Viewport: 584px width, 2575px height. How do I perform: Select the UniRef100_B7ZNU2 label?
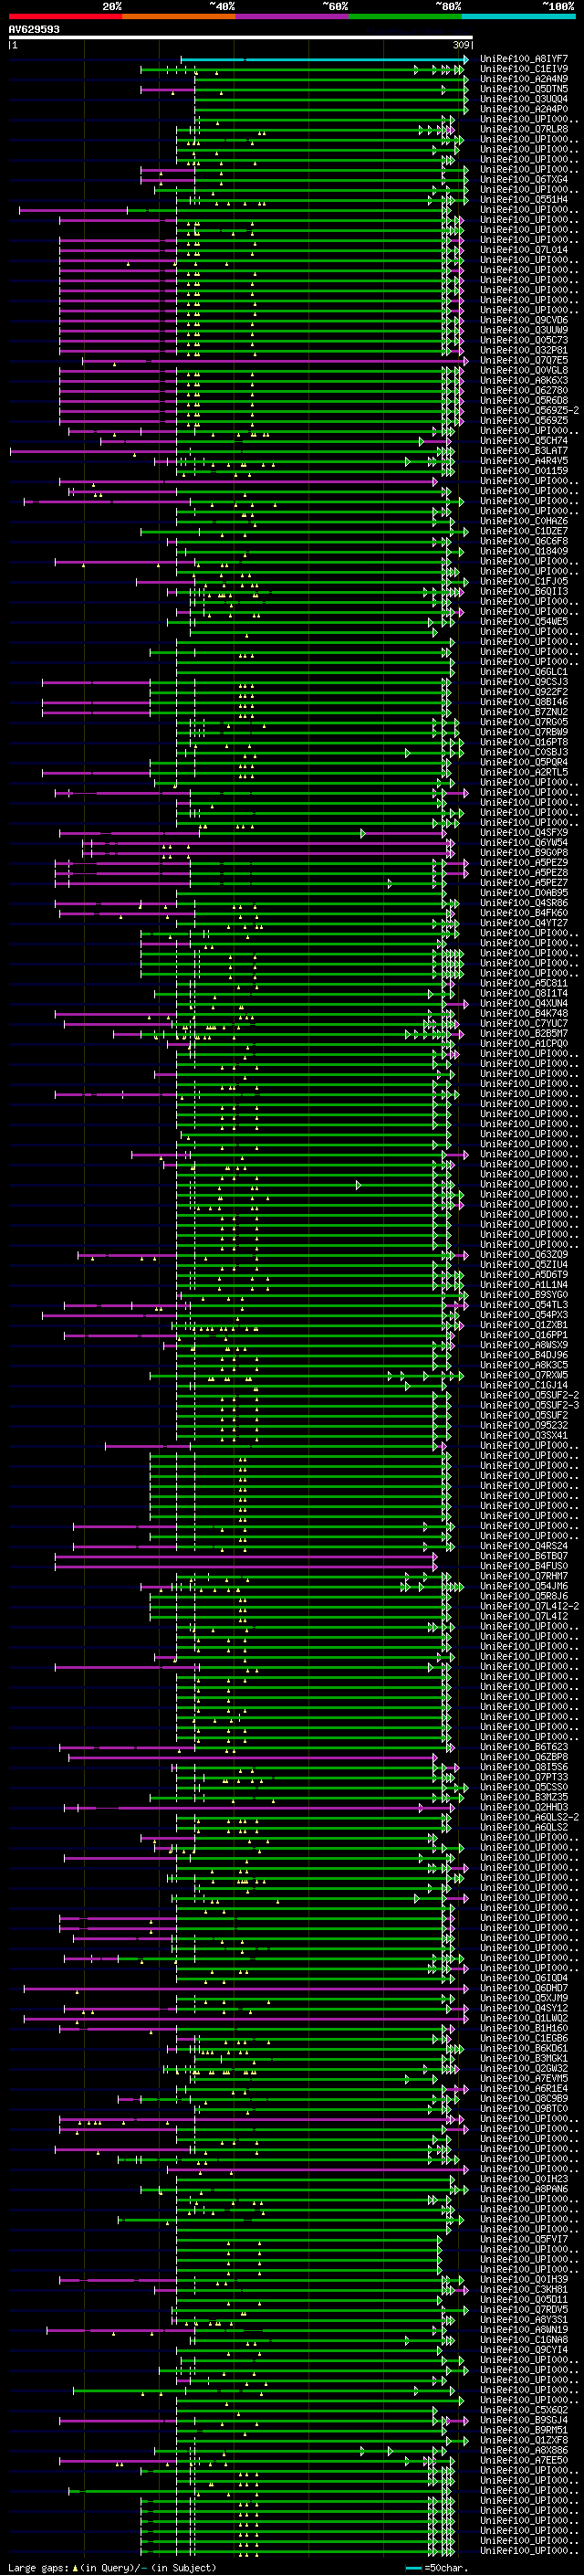click(x=524, y=712)
